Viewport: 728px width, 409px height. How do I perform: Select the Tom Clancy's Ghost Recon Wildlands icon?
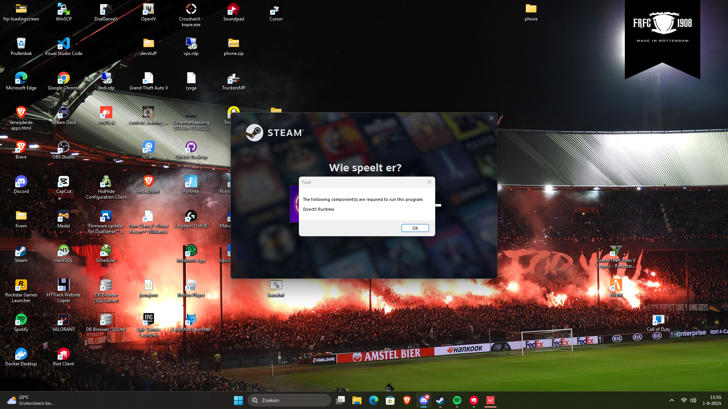click(x=149, y=222)
